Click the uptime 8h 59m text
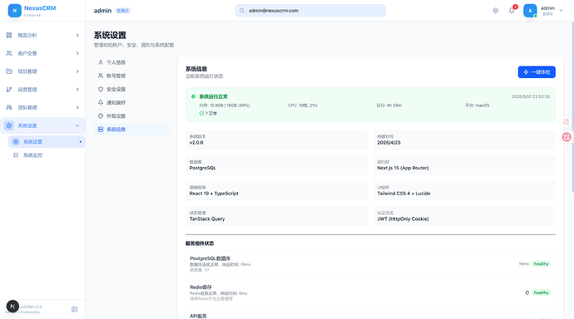Screen dimensions: 574x319 [x=388, y=106]
